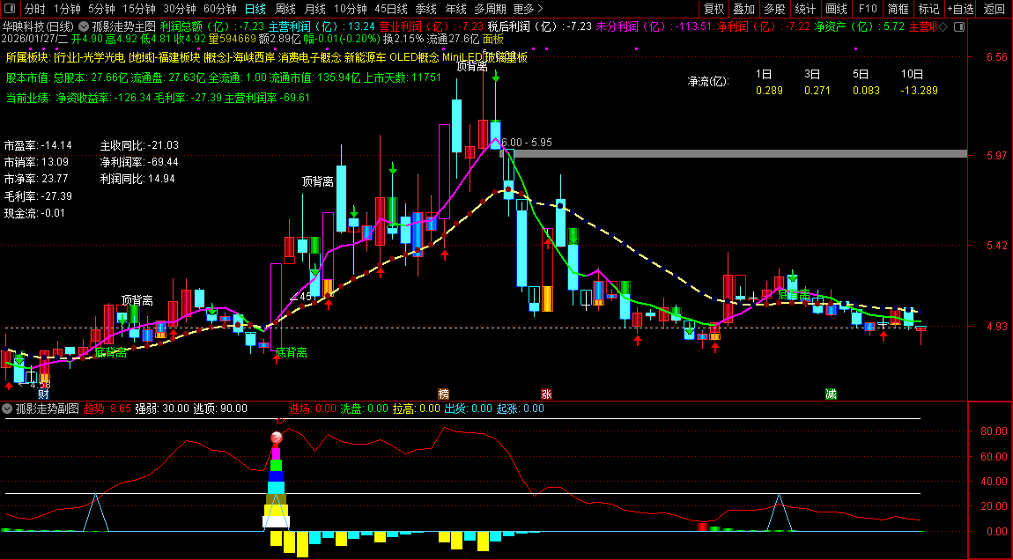The height and width of the screenshot is (560, 1013).
Task: Expand the 更多 periods dropdown
Action: 529,9
